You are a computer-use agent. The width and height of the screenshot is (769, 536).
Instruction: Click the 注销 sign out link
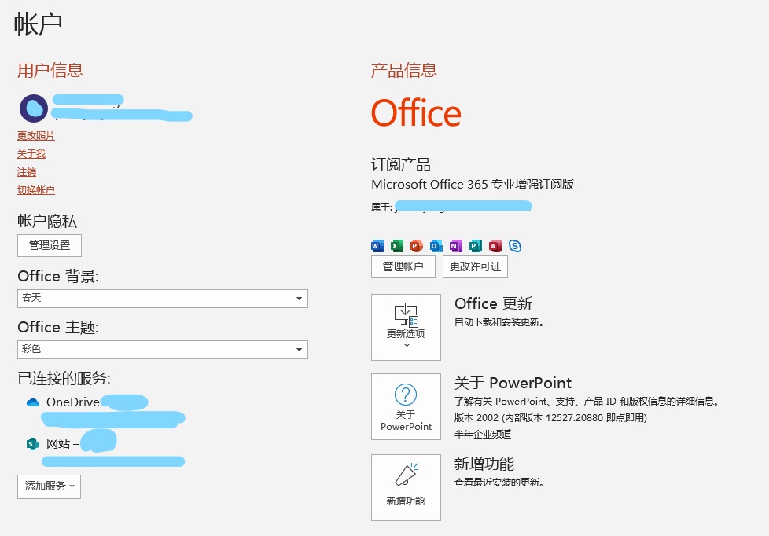click(27, 172)
